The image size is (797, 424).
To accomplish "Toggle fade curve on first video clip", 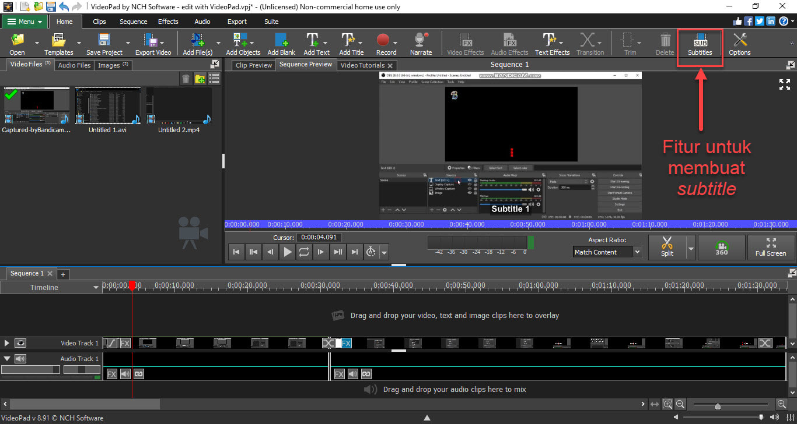I will pyautogui.click(x=112, y=343).
